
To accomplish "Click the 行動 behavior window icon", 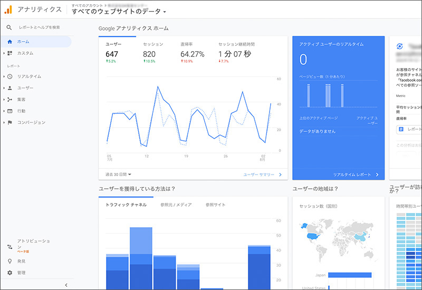I will tap(9, 111).
